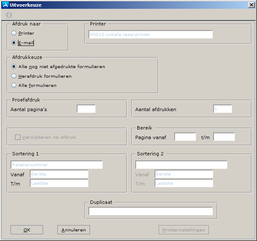Click the info icon in the toolbar

point(9,15)
